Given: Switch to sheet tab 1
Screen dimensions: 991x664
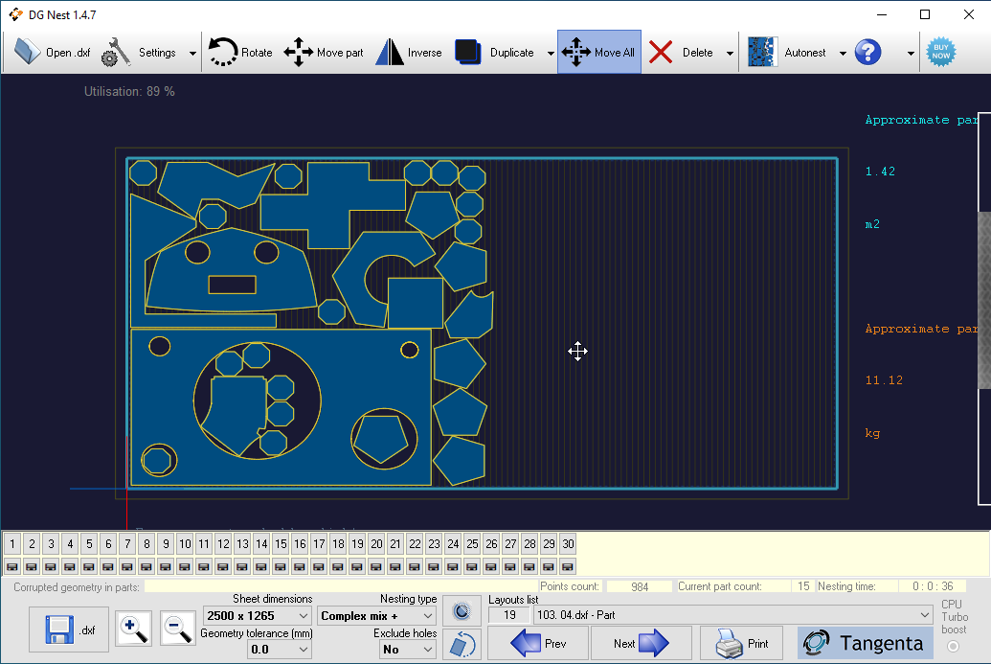Looking at the screenshot, I should click(11, 543).
